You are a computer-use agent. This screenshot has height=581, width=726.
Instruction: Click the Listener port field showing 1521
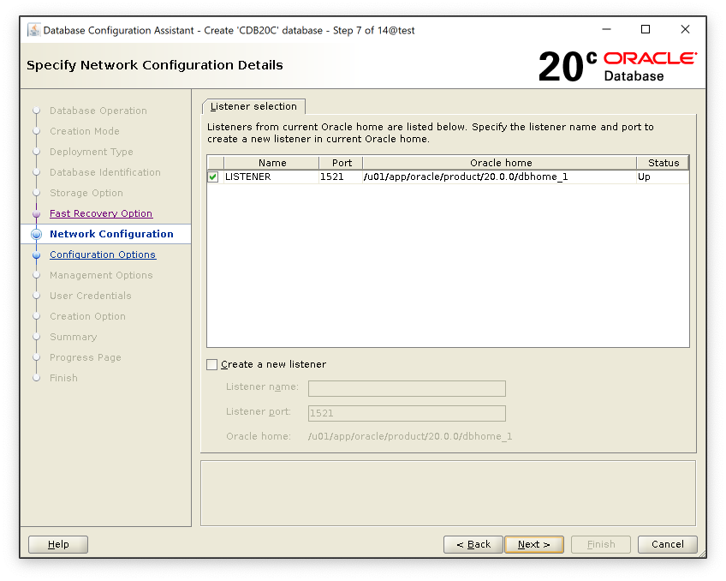[407, 413]
